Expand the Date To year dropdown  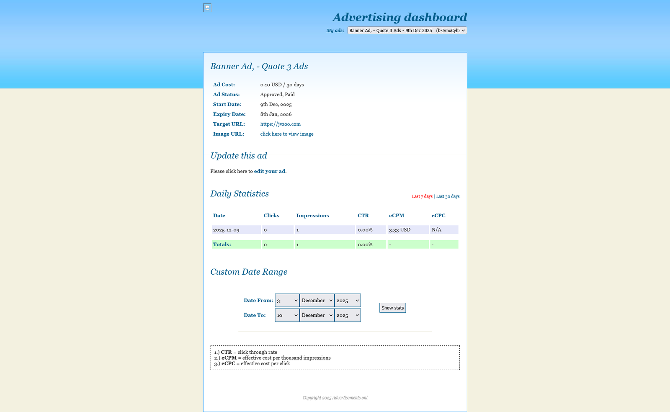point(347,315)
